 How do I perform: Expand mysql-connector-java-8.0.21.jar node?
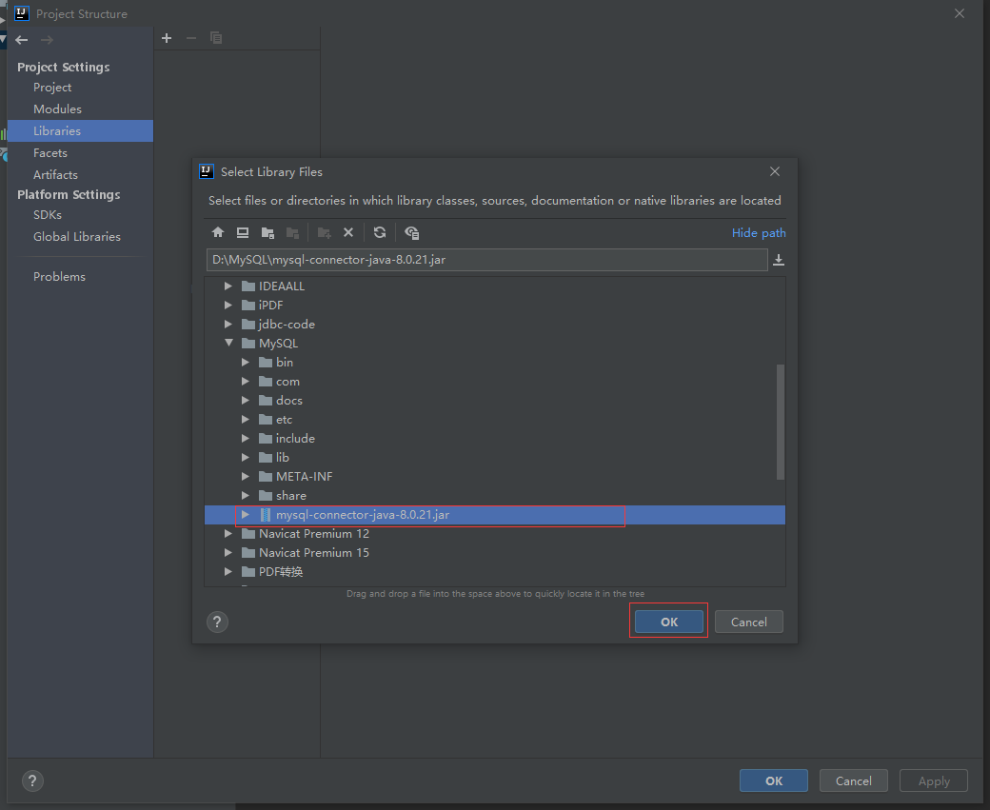(245, 515)
